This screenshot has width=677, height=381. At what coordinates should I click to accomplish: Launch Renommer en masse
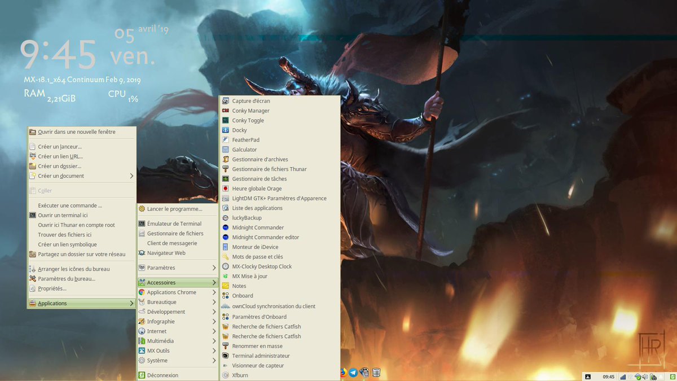click(280, 346)
